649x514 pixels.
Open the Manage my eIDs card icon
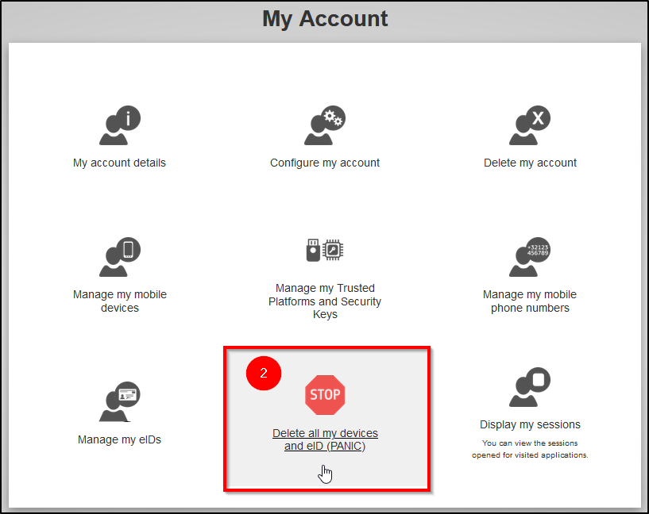120,401
